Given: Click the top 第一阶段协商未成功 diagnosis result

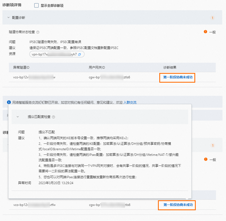Looking at the screenshot, I should pyautogui.click(x=177, y=78).
